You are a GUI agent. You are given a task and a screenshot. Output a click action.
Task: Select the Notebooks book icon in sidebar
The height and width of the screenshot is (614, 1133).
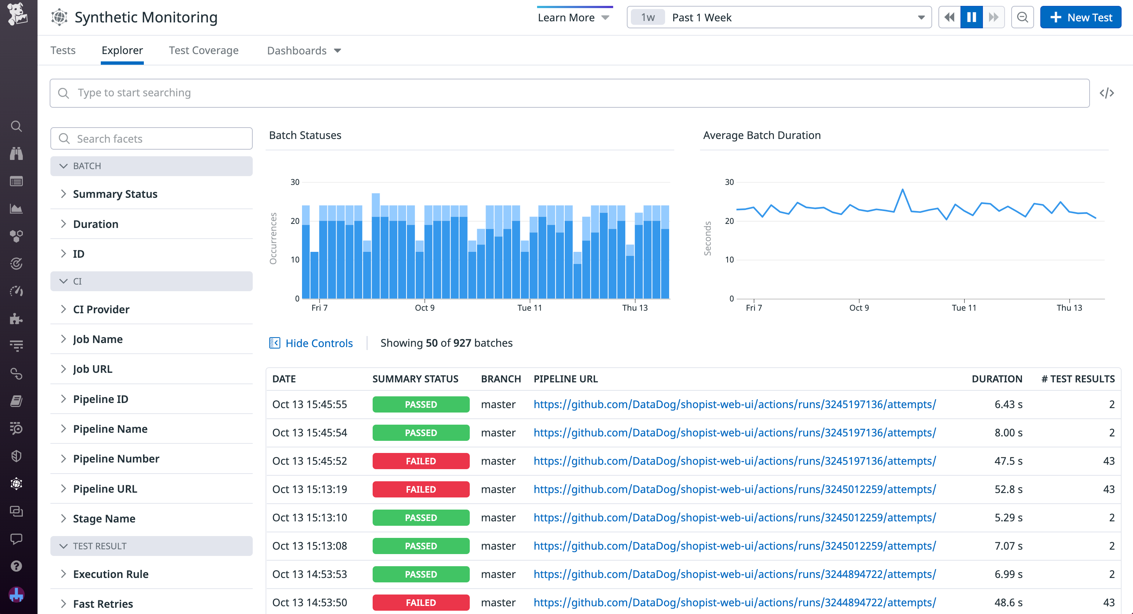pos(16,401)
